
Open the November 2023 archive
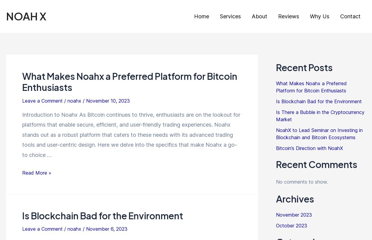(294, 215)
